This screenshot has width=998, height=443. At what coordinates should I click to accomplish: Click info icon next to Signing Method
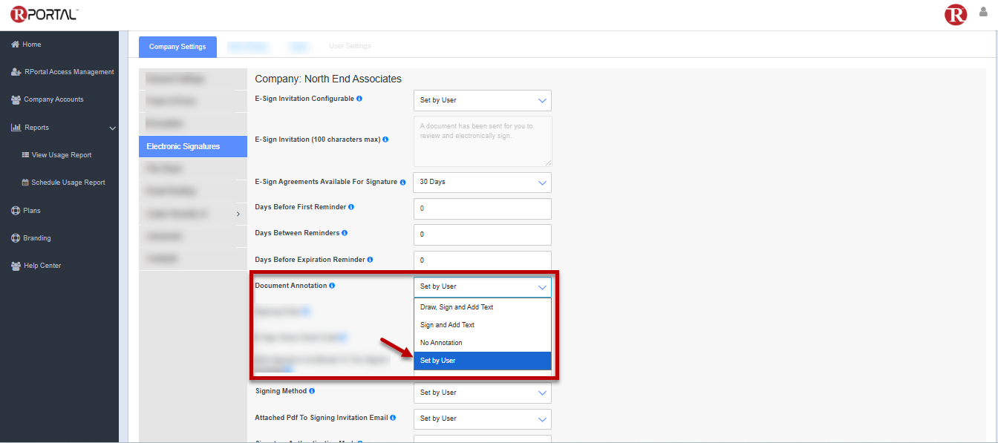click(x=312, y=391)
